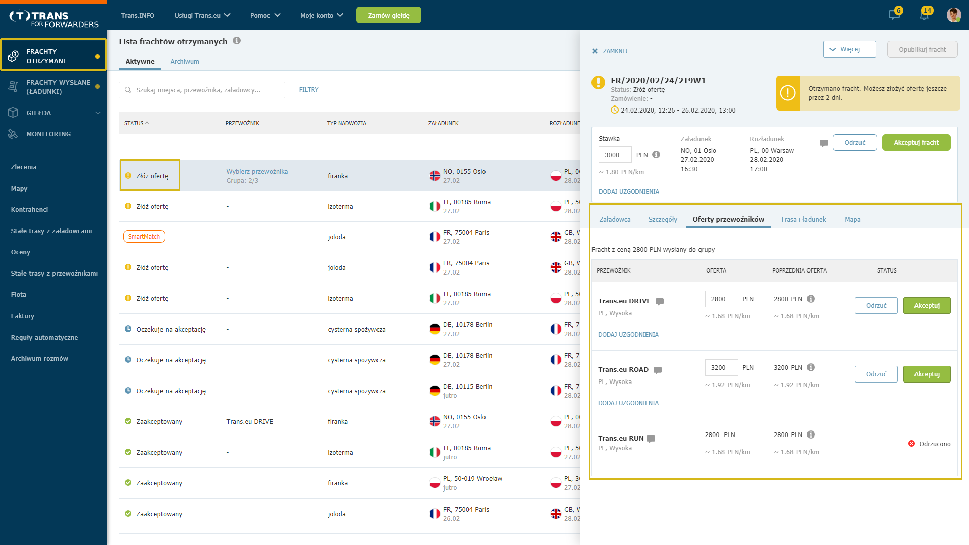The width and height of the screenshot is (969, 545).
Task: Click the info icon next to the Stawka PLN
Action: (656, 154)
